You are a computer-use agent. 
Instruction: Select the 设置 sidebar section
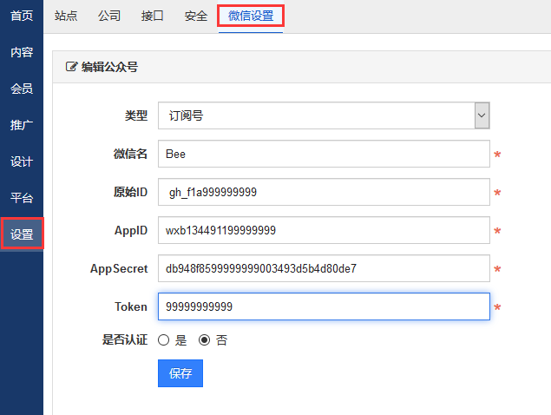[x=22, y=234]
